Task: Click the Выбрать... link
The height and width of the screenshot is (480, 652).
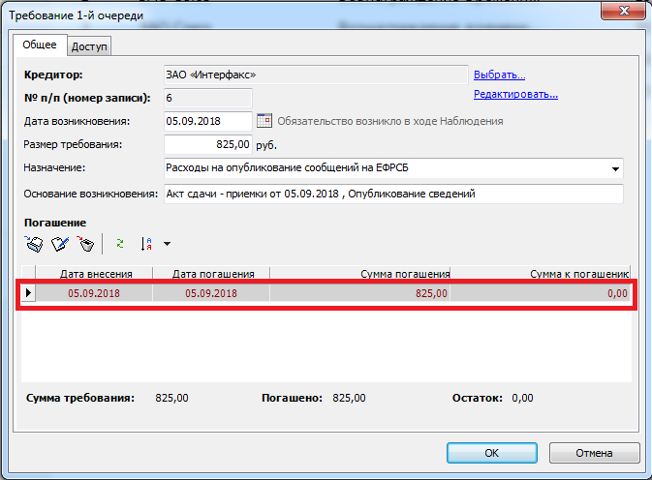Action: pyautogui.click(x=499, y=75)
